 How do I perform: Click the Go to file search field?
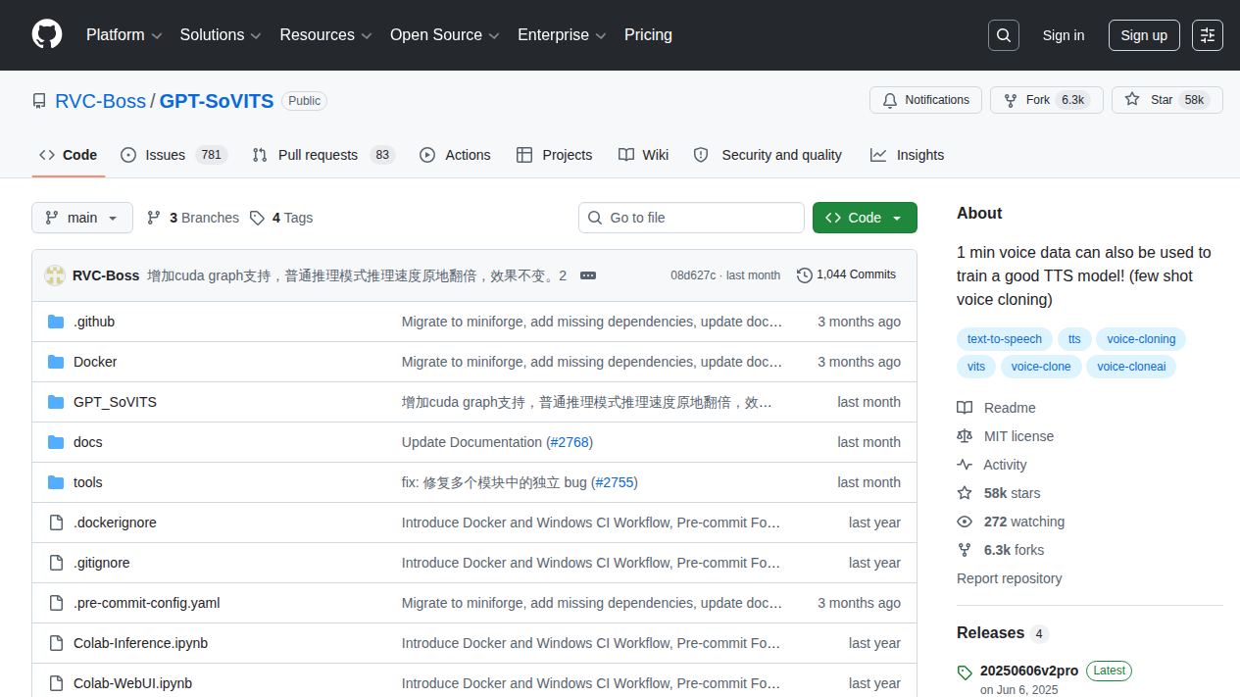[x=691, y=218]
